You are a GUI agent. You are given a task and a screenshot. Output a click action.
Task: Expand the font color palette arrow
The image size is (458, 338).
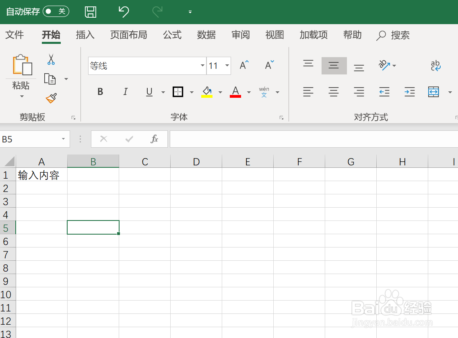249,92
